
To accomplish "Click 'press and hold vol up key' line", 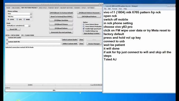I will 122,38.
